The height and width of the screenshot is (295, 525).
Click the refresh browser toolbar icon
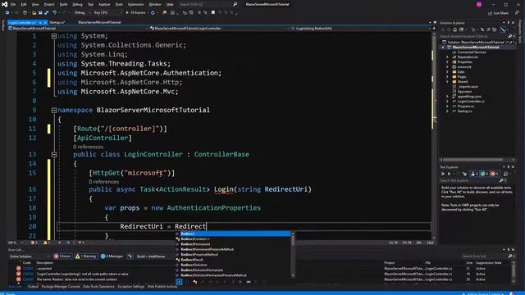coord(153,13)
